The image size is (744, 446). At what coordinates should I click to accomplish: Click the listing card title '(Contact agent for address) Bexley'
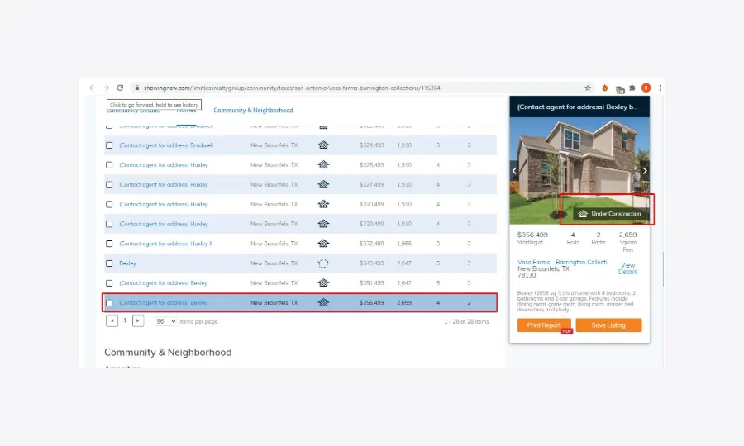(x=578, y=107)
